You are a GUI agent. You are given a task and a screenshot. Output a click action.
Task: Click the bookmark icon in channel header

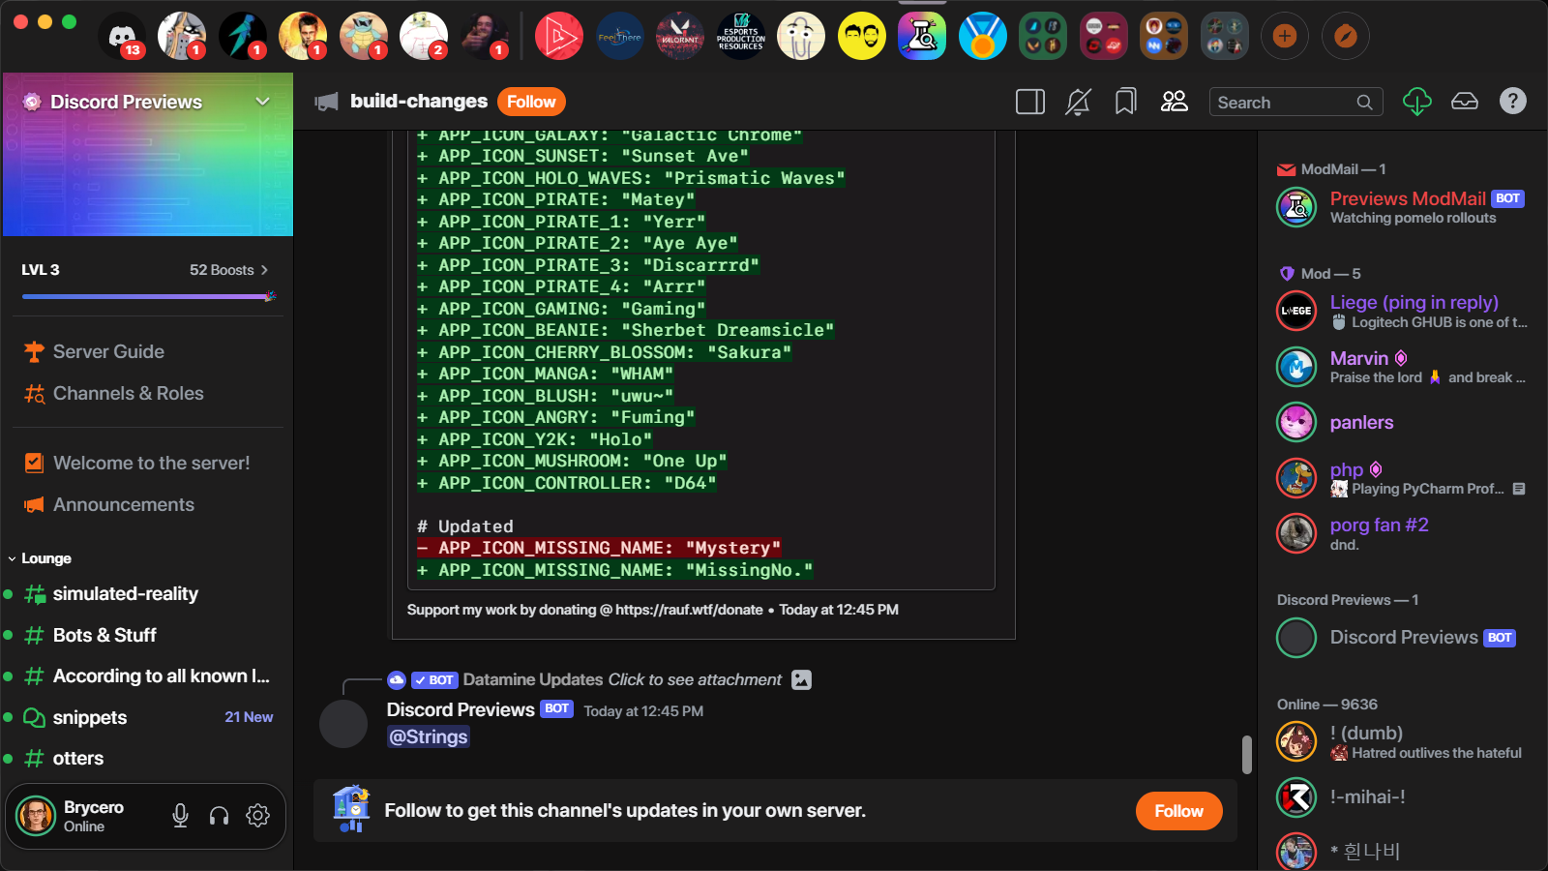pos(1125,102)
